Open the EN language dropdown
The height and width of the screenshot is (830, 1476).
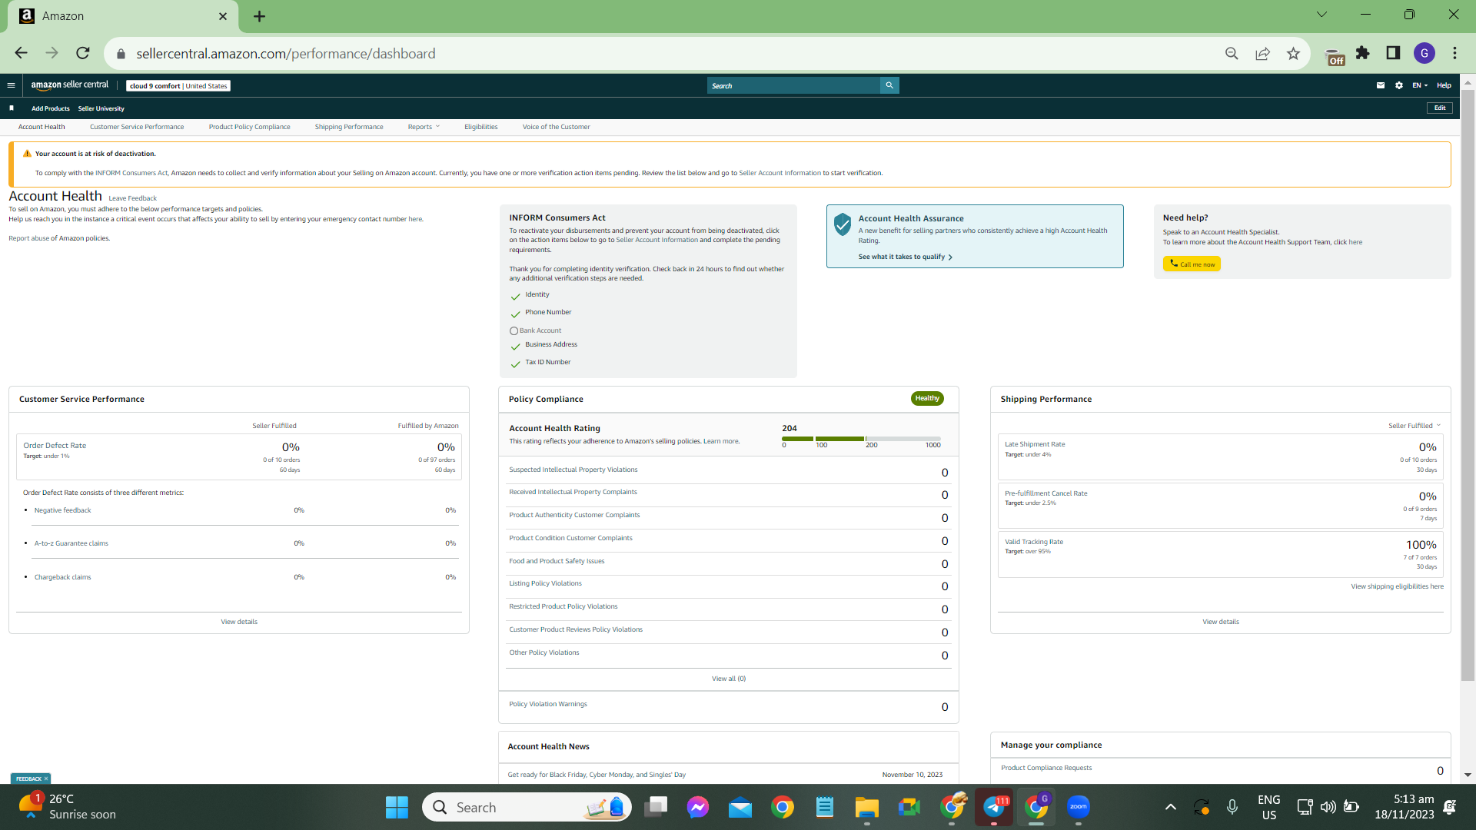pyautogui.click(x=1420, y=85)
